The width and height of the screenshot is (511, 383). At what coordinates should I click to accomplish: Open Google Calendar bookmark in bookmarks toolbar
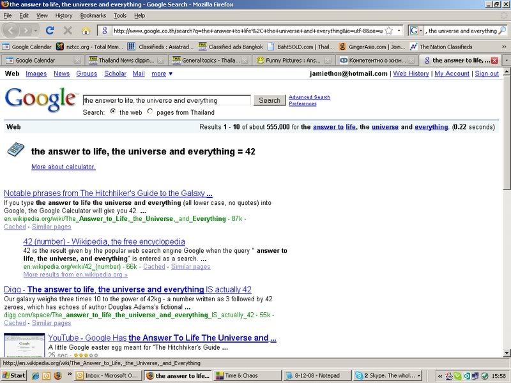[27, 47]
